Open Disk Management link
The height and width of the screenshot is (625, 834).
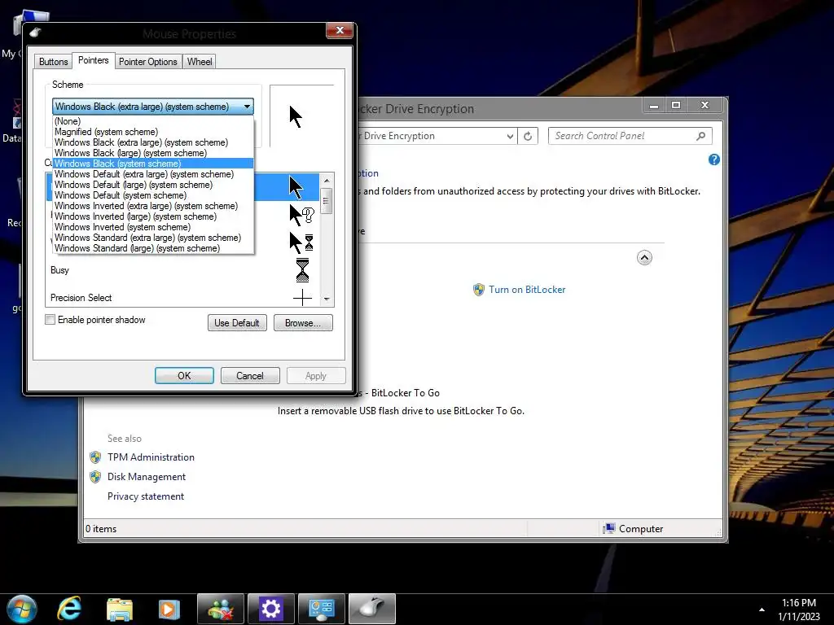[147, 477]
